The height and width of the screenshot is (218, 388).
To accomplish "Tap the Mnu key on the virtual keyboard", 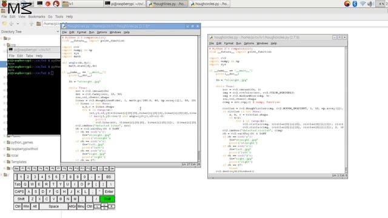I will click(81, 206).
